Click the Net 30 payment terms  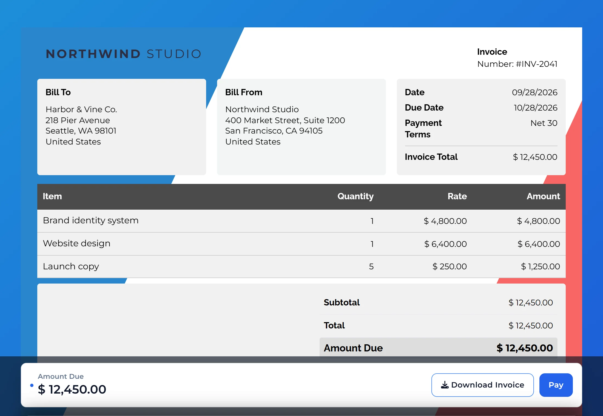pos(544,123)
